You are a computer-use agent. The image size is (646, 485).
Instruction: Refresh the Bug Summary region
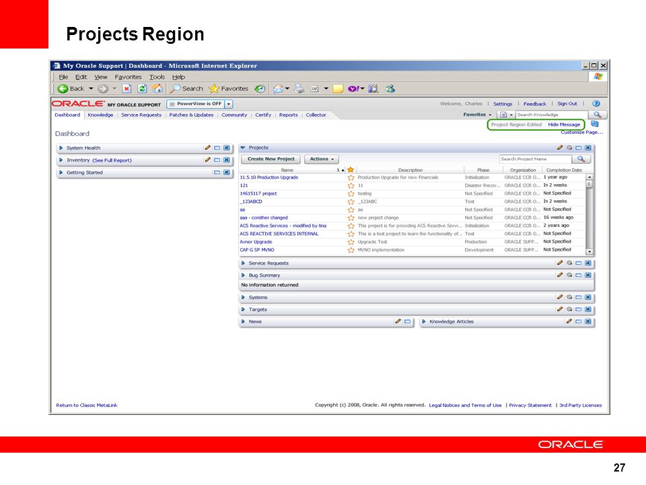[569, 275]
